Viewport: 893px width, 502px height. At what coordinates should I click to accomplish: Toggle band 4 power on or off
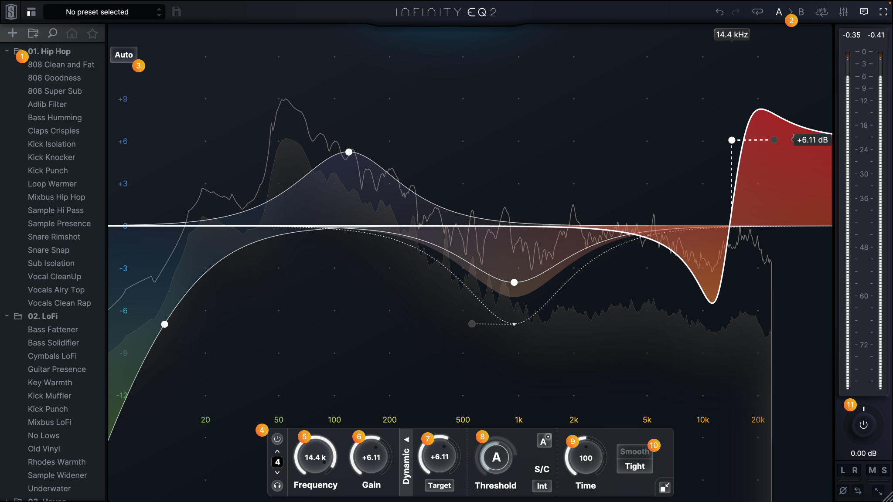(x=277, y=439)
